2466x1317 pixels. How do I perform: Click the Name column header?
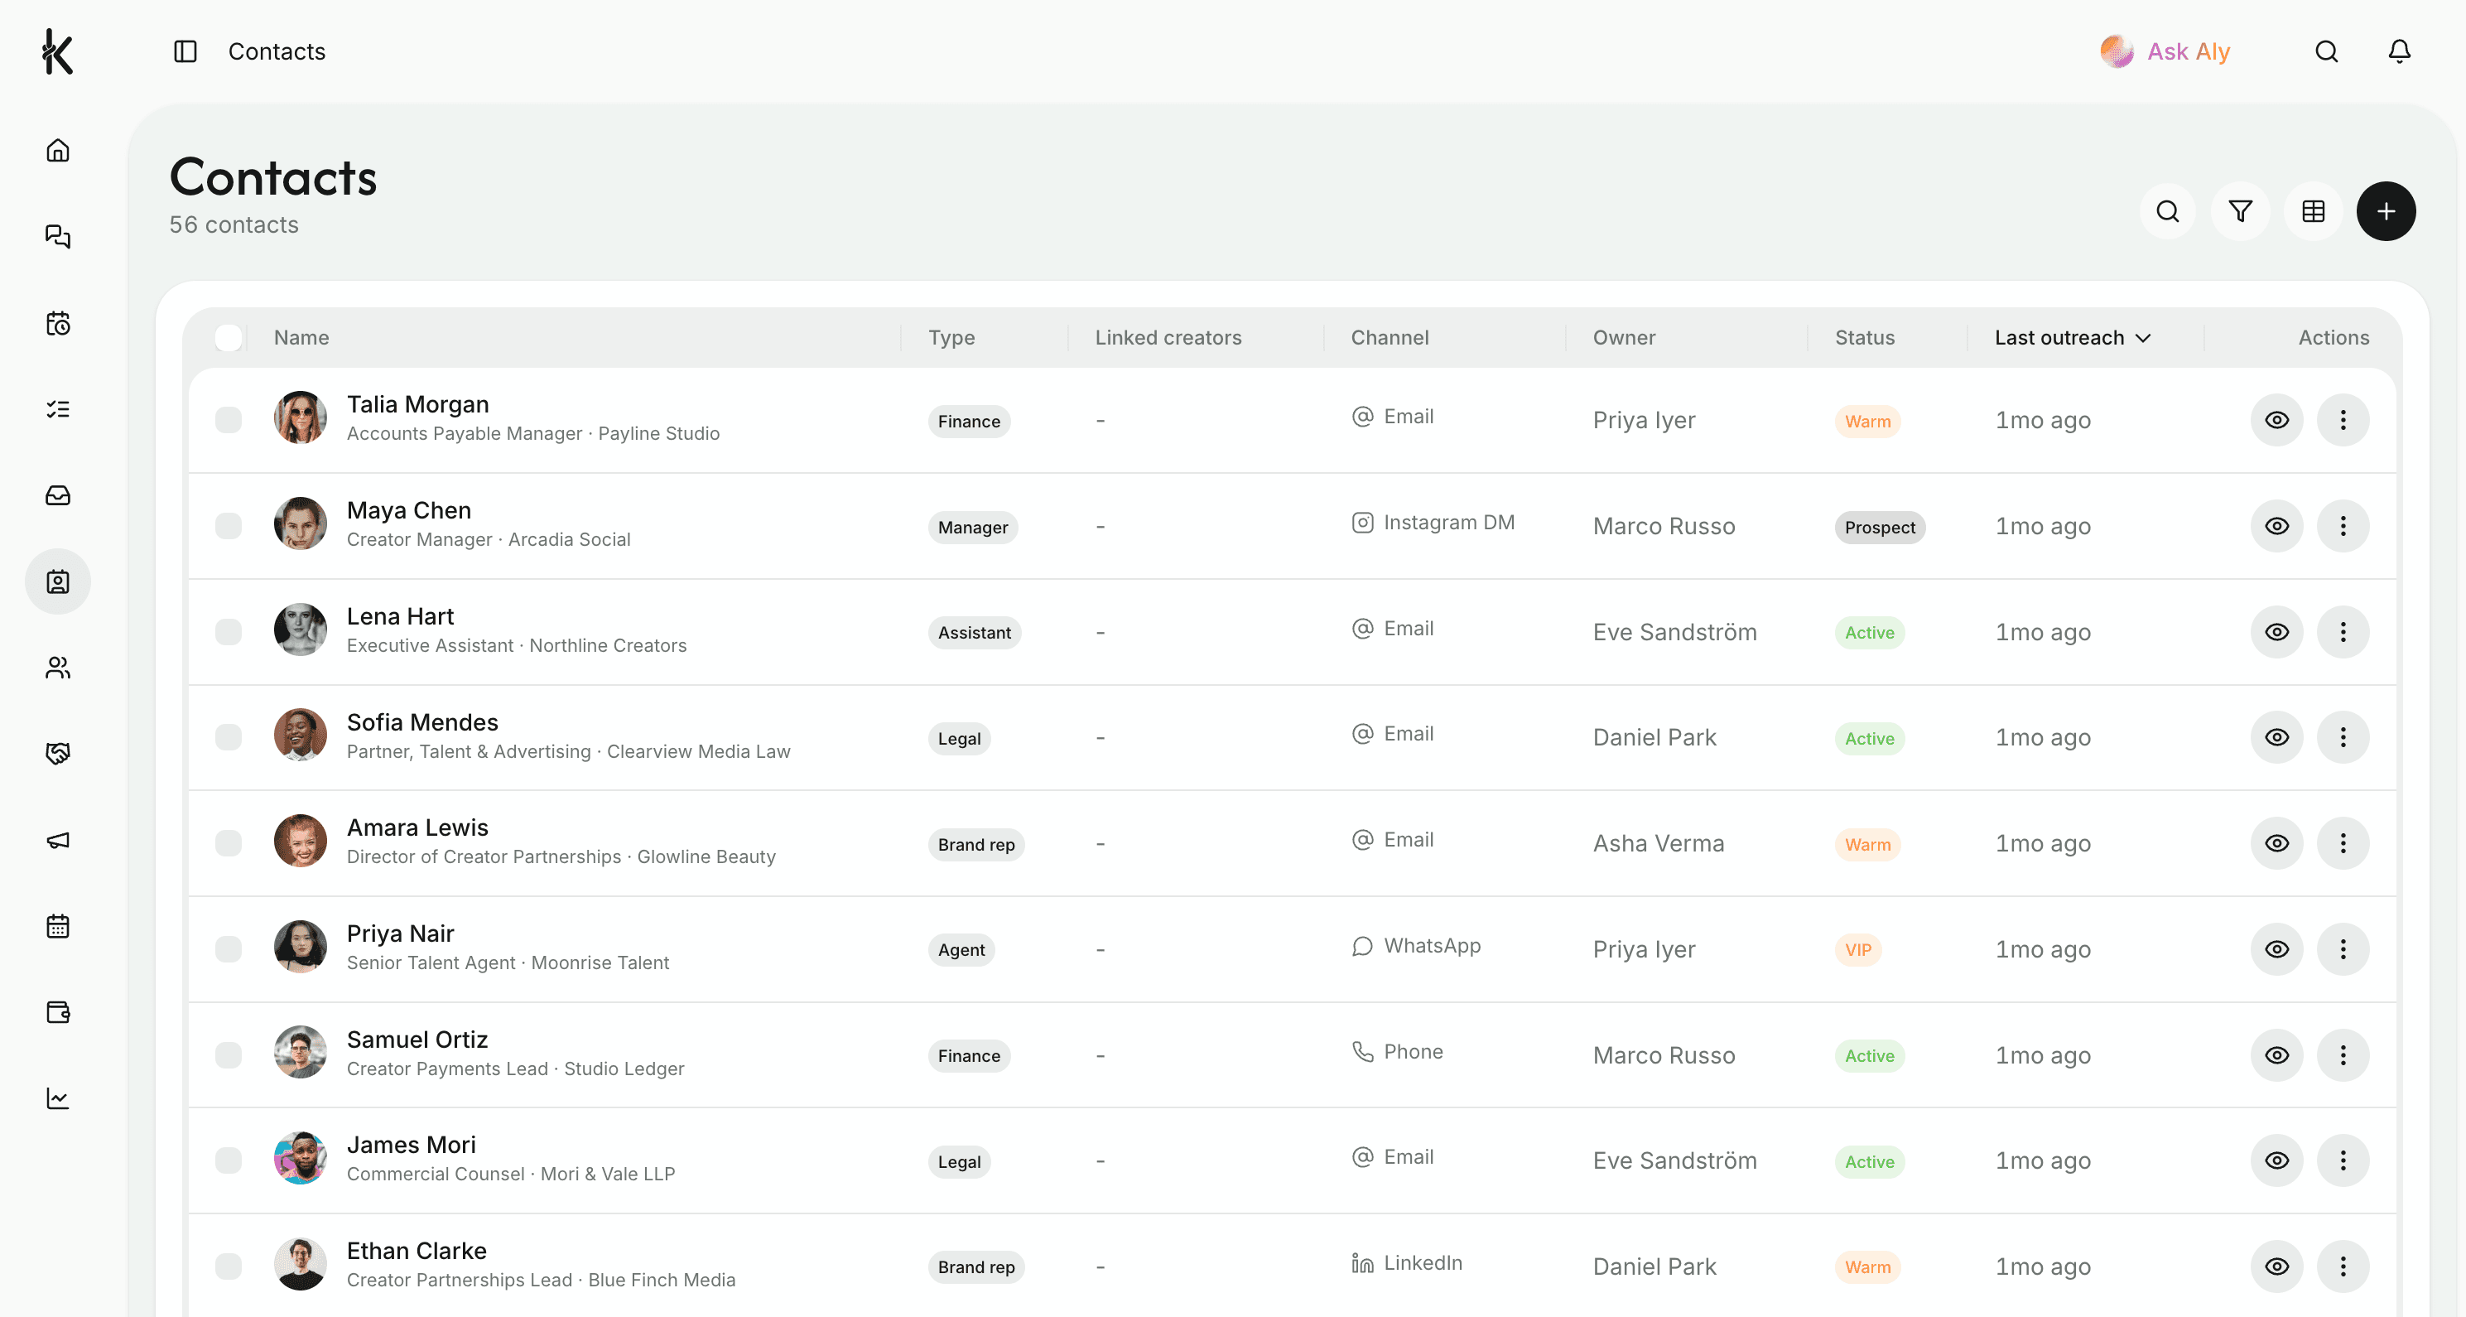[301, 337]
